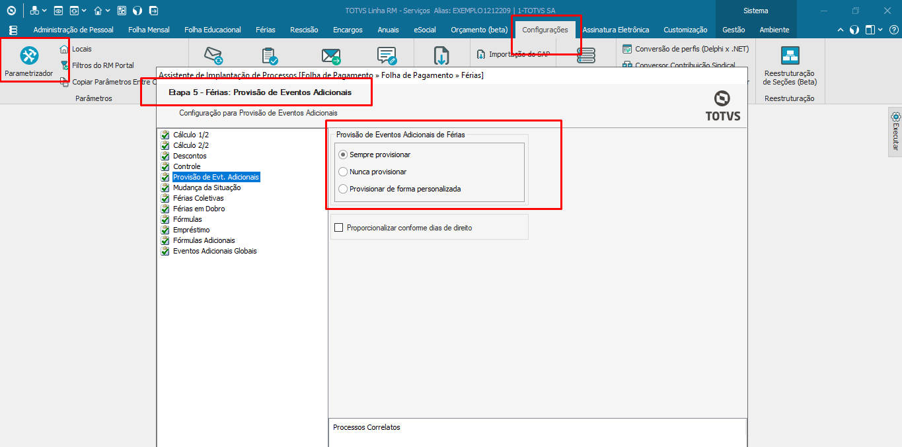Image resolution: width=902 pixels, height=447 pixels.
Task: Switch to the Customização tab
Action: point(685,30)
